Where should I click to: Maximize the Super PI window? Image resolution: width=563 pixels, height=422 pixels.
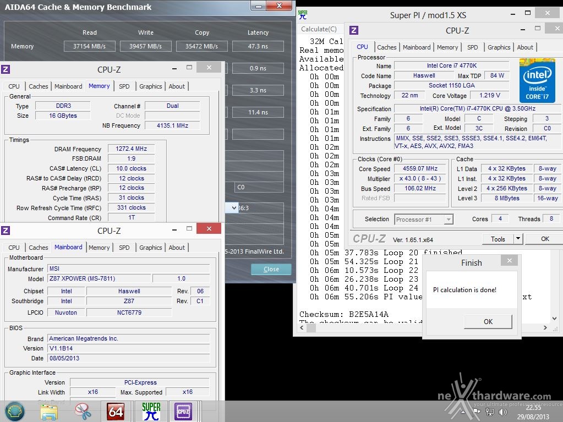pos(527,13)
